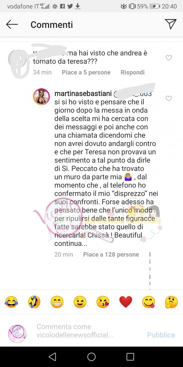Insert the grinning teeth emoji
Screen dimensions: 183x367
57,302
